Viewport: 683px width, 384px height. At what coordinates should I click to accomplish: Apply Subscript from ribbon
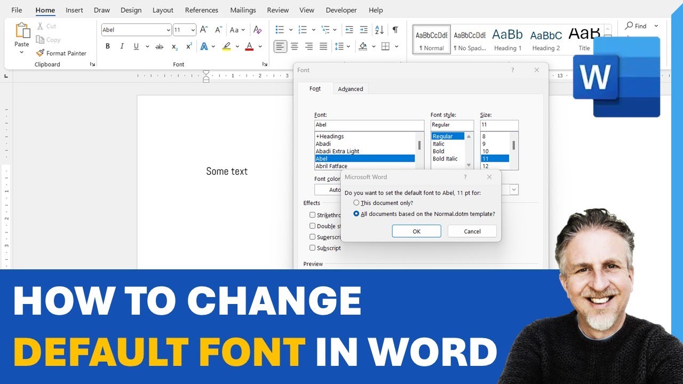coord(174,46)
